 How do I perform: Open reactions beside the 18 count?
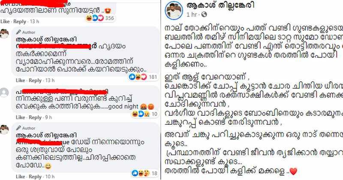(141, 173)
